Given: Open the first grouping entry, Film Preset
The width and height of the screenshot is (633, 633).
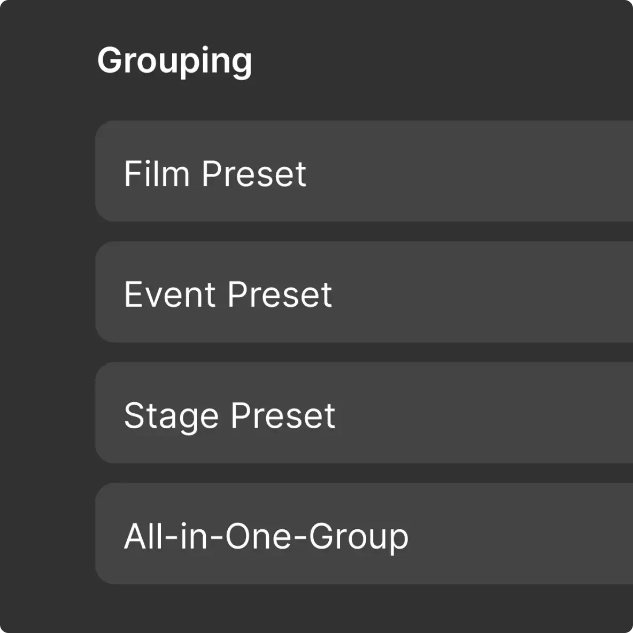Looking at the screenshot, I should pyautogui.click(x=364, y=172).
